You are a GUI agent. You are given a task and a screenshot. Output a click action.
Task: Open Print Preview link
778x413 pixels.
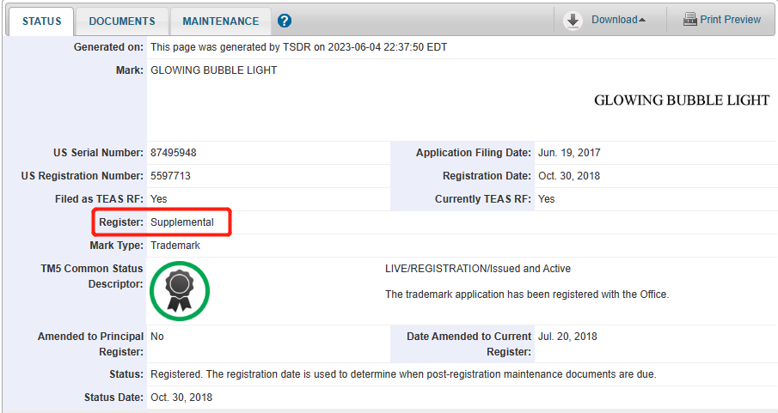point(731,20)
